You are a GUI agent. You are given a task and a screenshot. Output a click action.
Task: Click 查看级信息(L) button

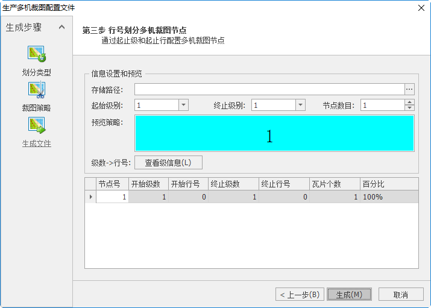point(168,162)
